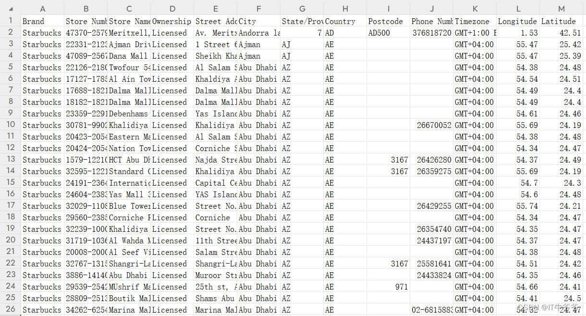Select store name Blue Tower

(129, 206)
